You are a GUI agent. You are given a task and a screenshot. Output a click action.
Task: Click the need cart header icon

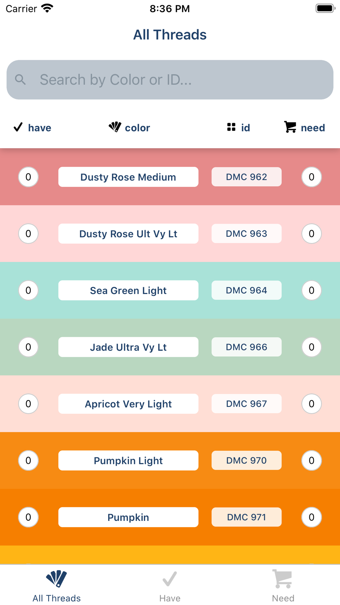(x=290, y=127)
